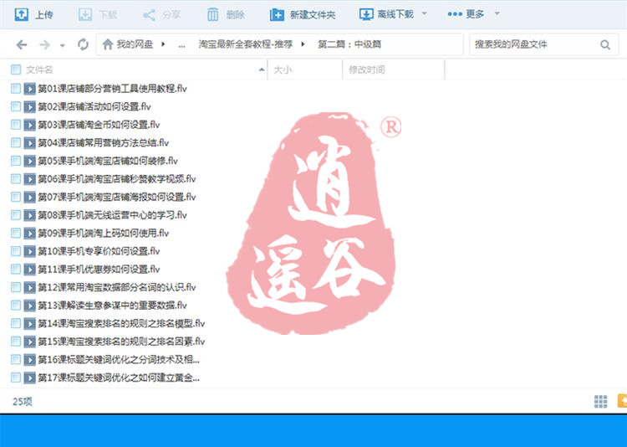Screen dimensions: 627x447
Task: Click the home icon in the breadcrumb
Action: click(108, 44)
